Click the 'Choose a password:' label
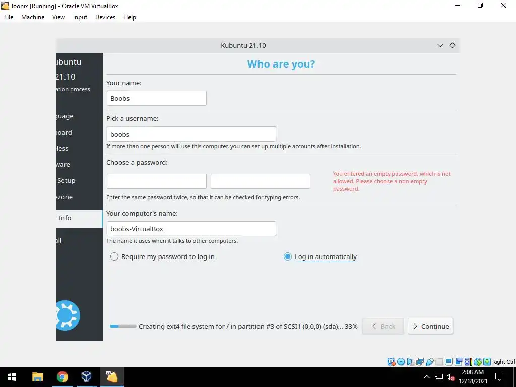Image resolution: width=516 pixels, height=387 pixels. [x=137, y=163]
